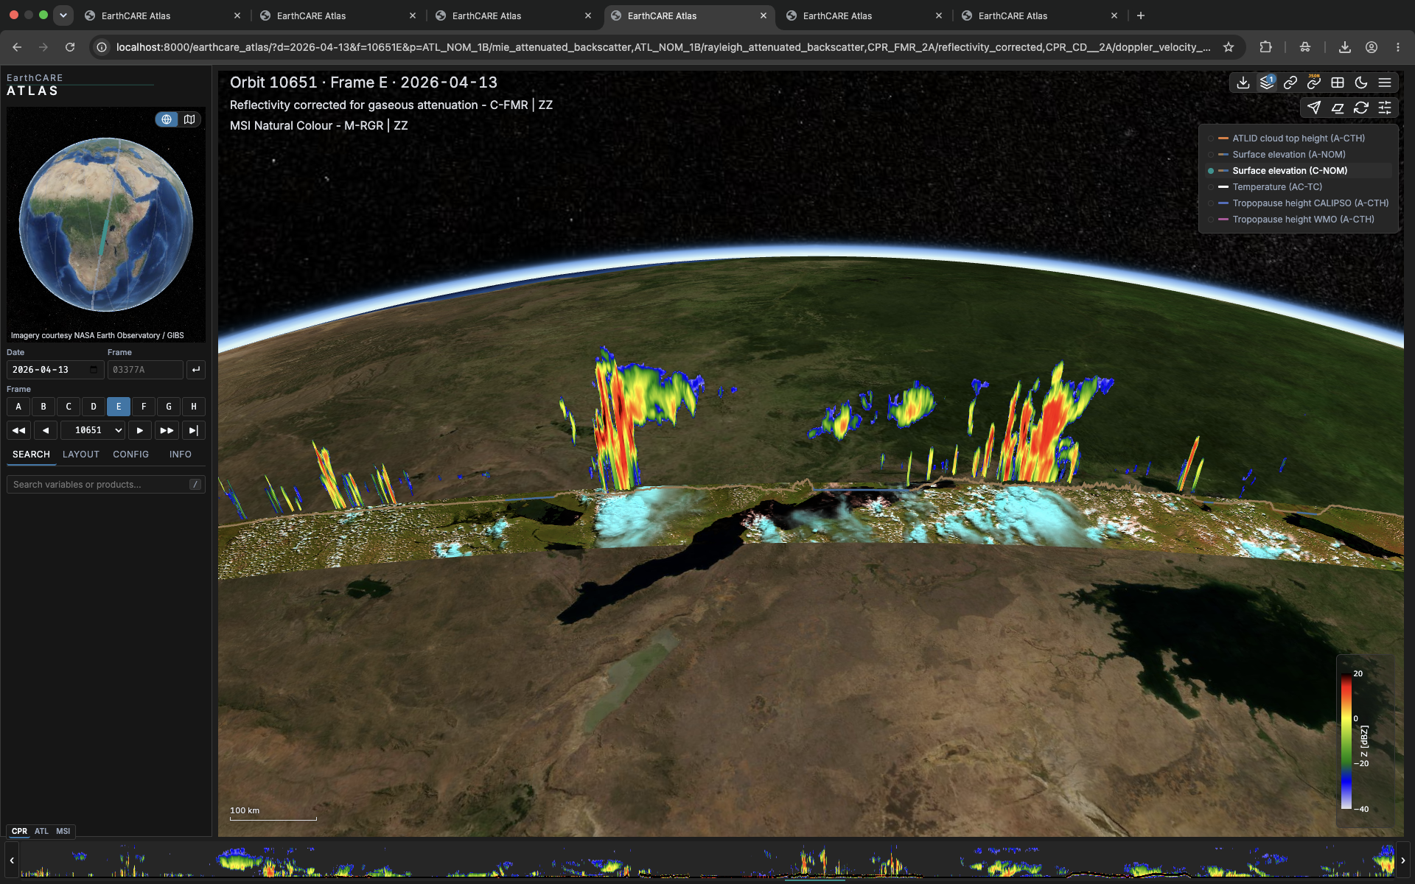Screen dimensions: 1415x884
Task: Switch to the LAYOUT tab
Action: (x=81, y=455)
